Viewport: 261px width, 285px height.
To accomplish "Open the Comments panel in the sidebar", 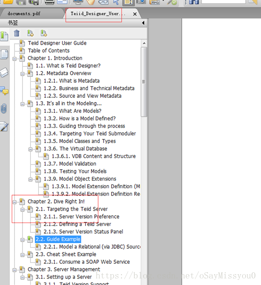I will tap(4, 90).
